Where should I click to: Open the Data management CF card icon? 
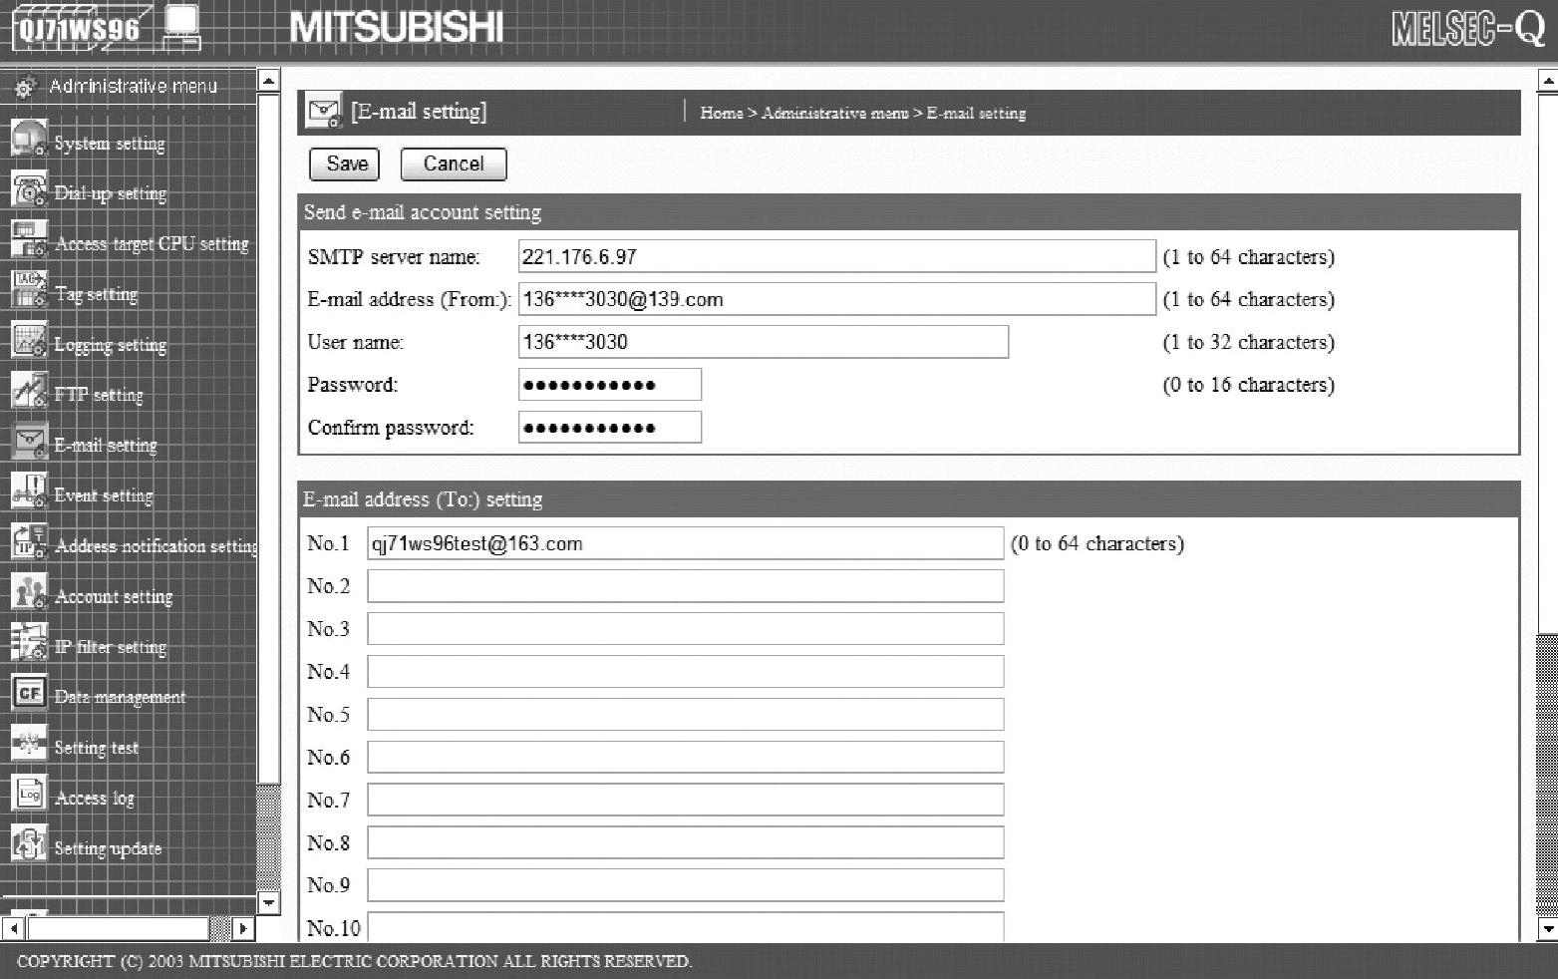click(29, 693)
